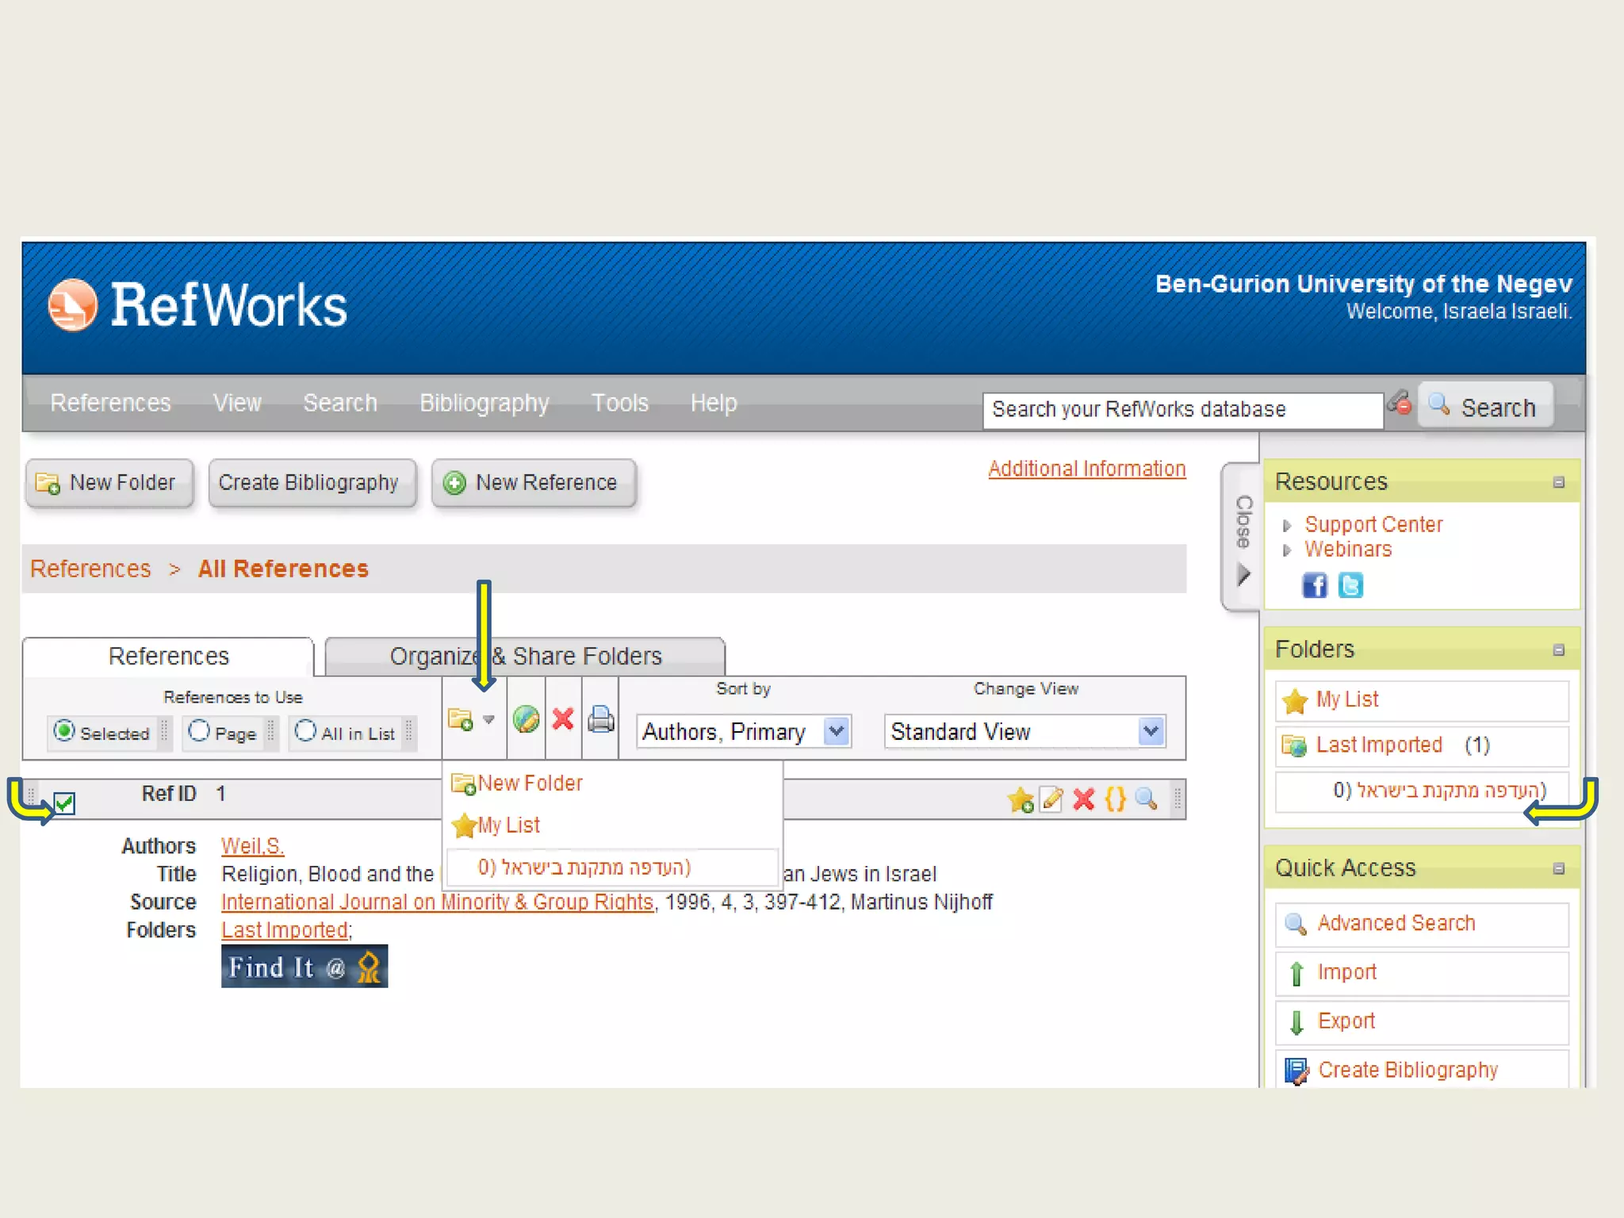
Task: Click the magnifier view icon for Ref 1
Action: pos(1146,799)
